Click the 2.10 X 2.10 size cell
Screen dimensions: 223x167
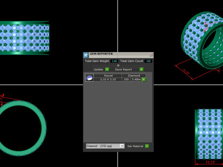point(108,79)
